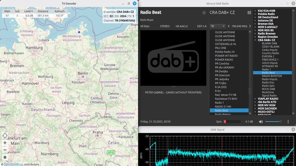This screenshot has width=296, height=166.
Task: Select ROCK DAB in the ensemble tree
Action: 268,89
